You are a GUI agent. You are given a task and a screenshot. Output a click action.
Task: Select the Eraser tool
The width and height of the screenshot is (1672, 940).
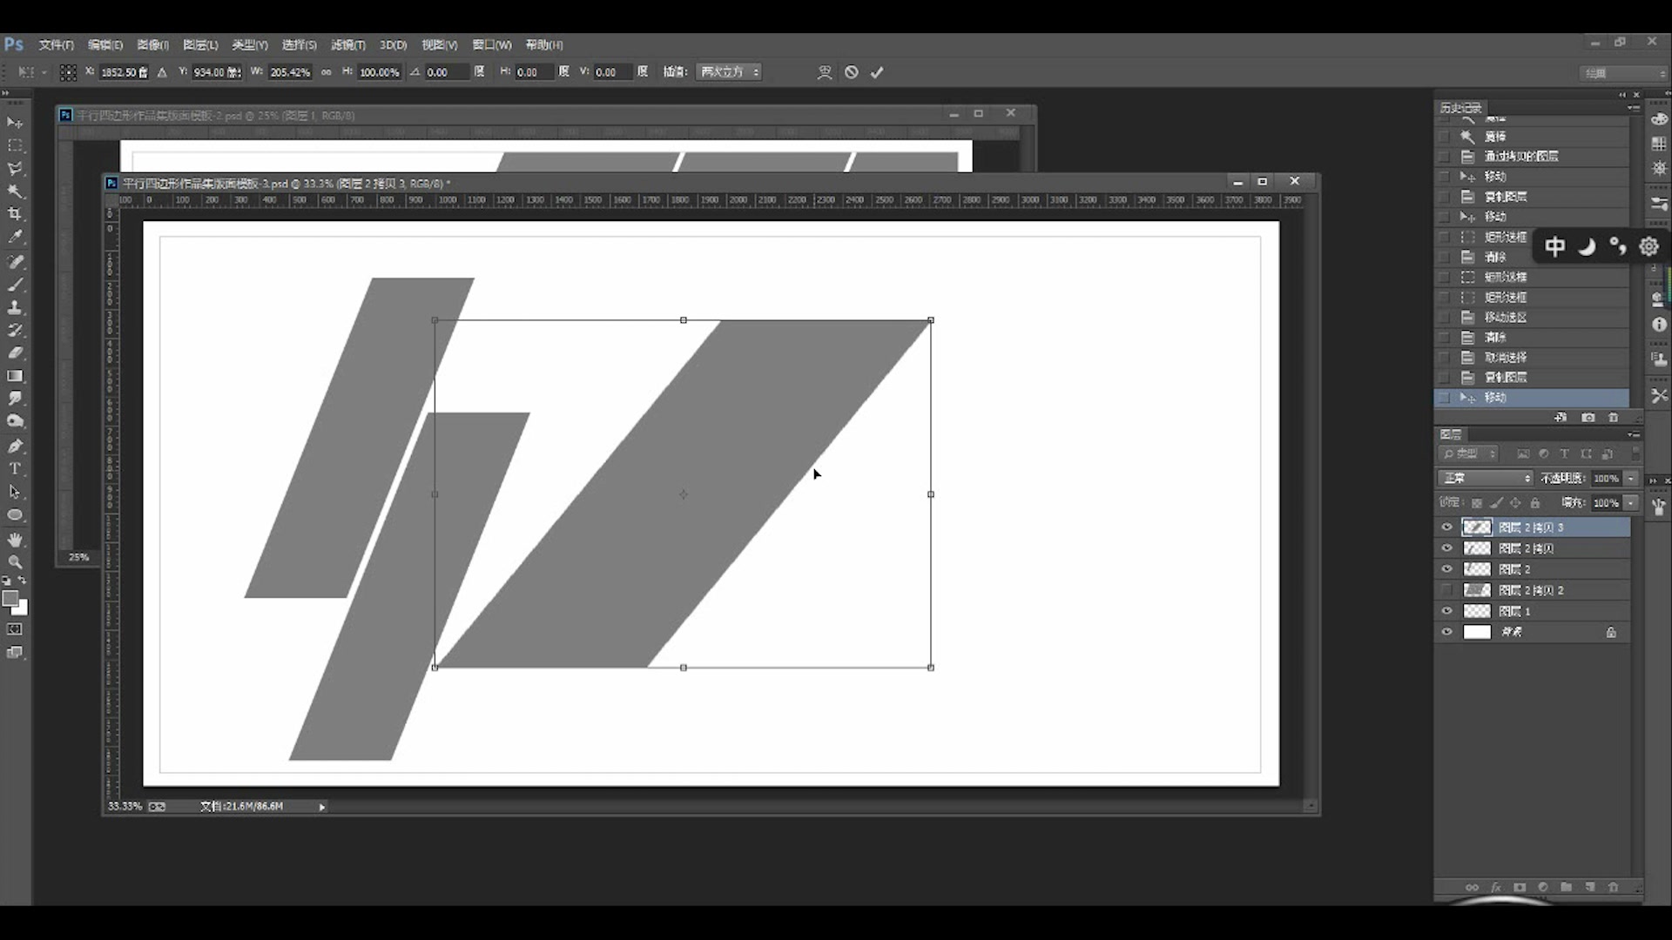pos(15,352)
